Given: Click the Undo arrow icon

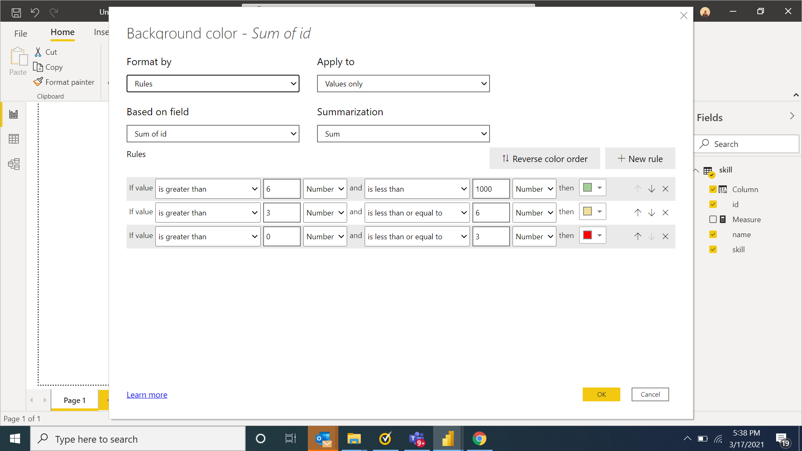Looking at the screenshot, I should [35, 13].
